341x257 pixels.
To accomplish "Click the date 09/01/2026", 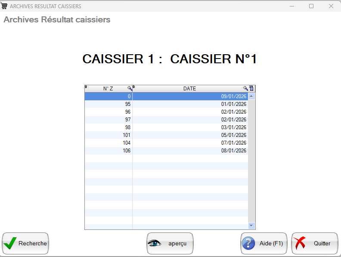I will pos(233,96).
